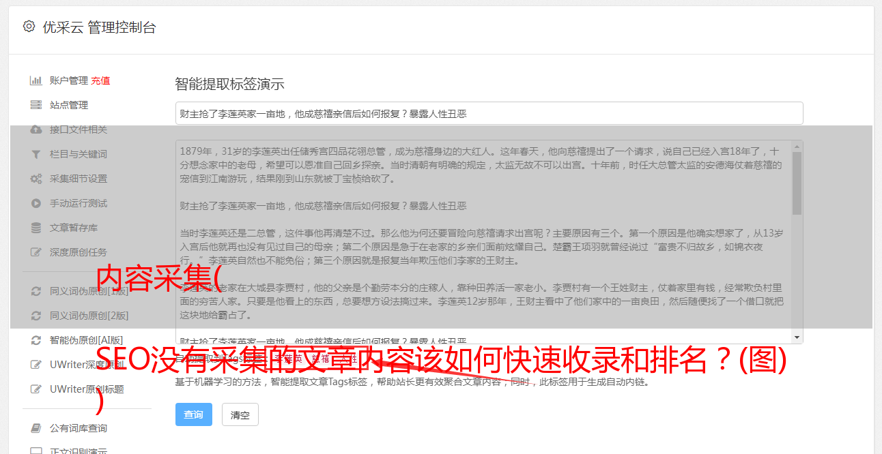Image resolution: width=882 pixels, height=454 pixels.
Task: Open the 同义词伪原创[2版] menu item
Action: (x=89, y=316)
